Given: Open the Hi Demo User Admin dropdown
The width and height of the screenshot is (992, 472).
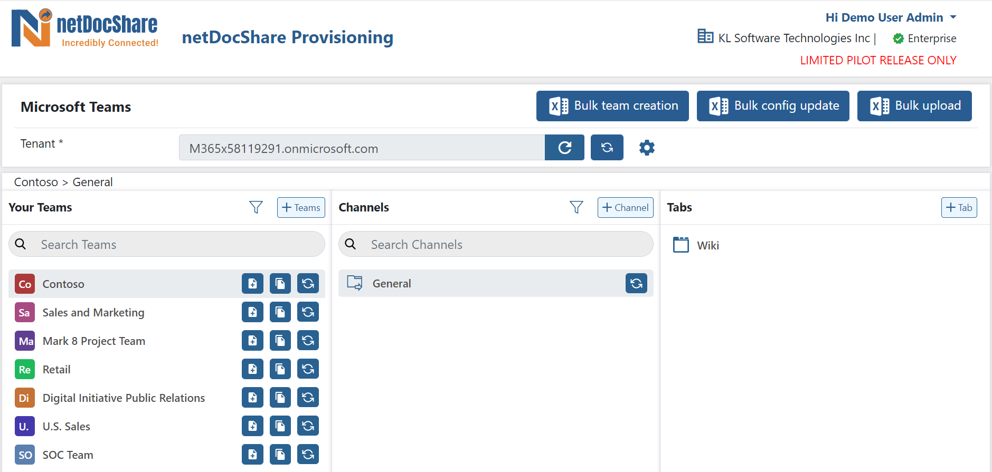Looking at the screenshot, I should [x=891, y=17].
